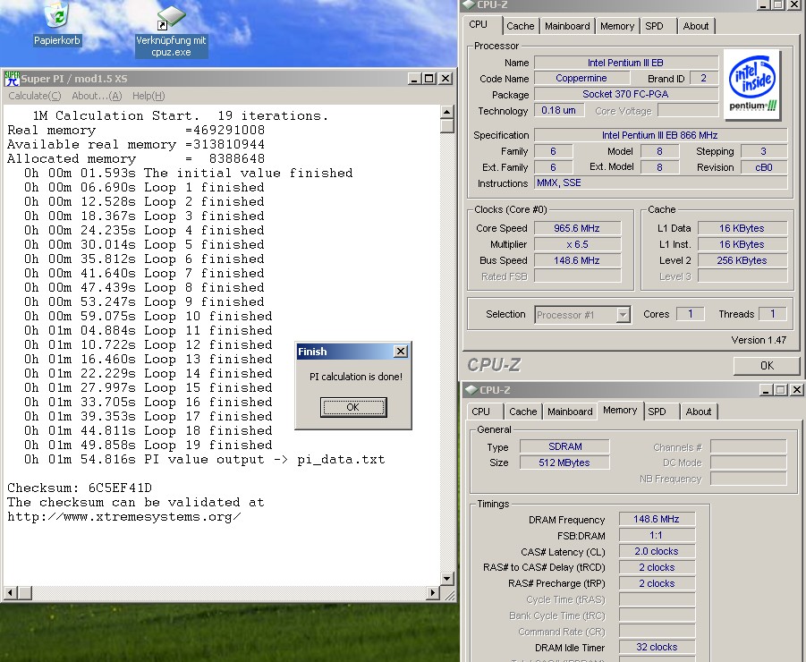Switch to Cache tab in lower CPU-Z

tap(522, 412)
